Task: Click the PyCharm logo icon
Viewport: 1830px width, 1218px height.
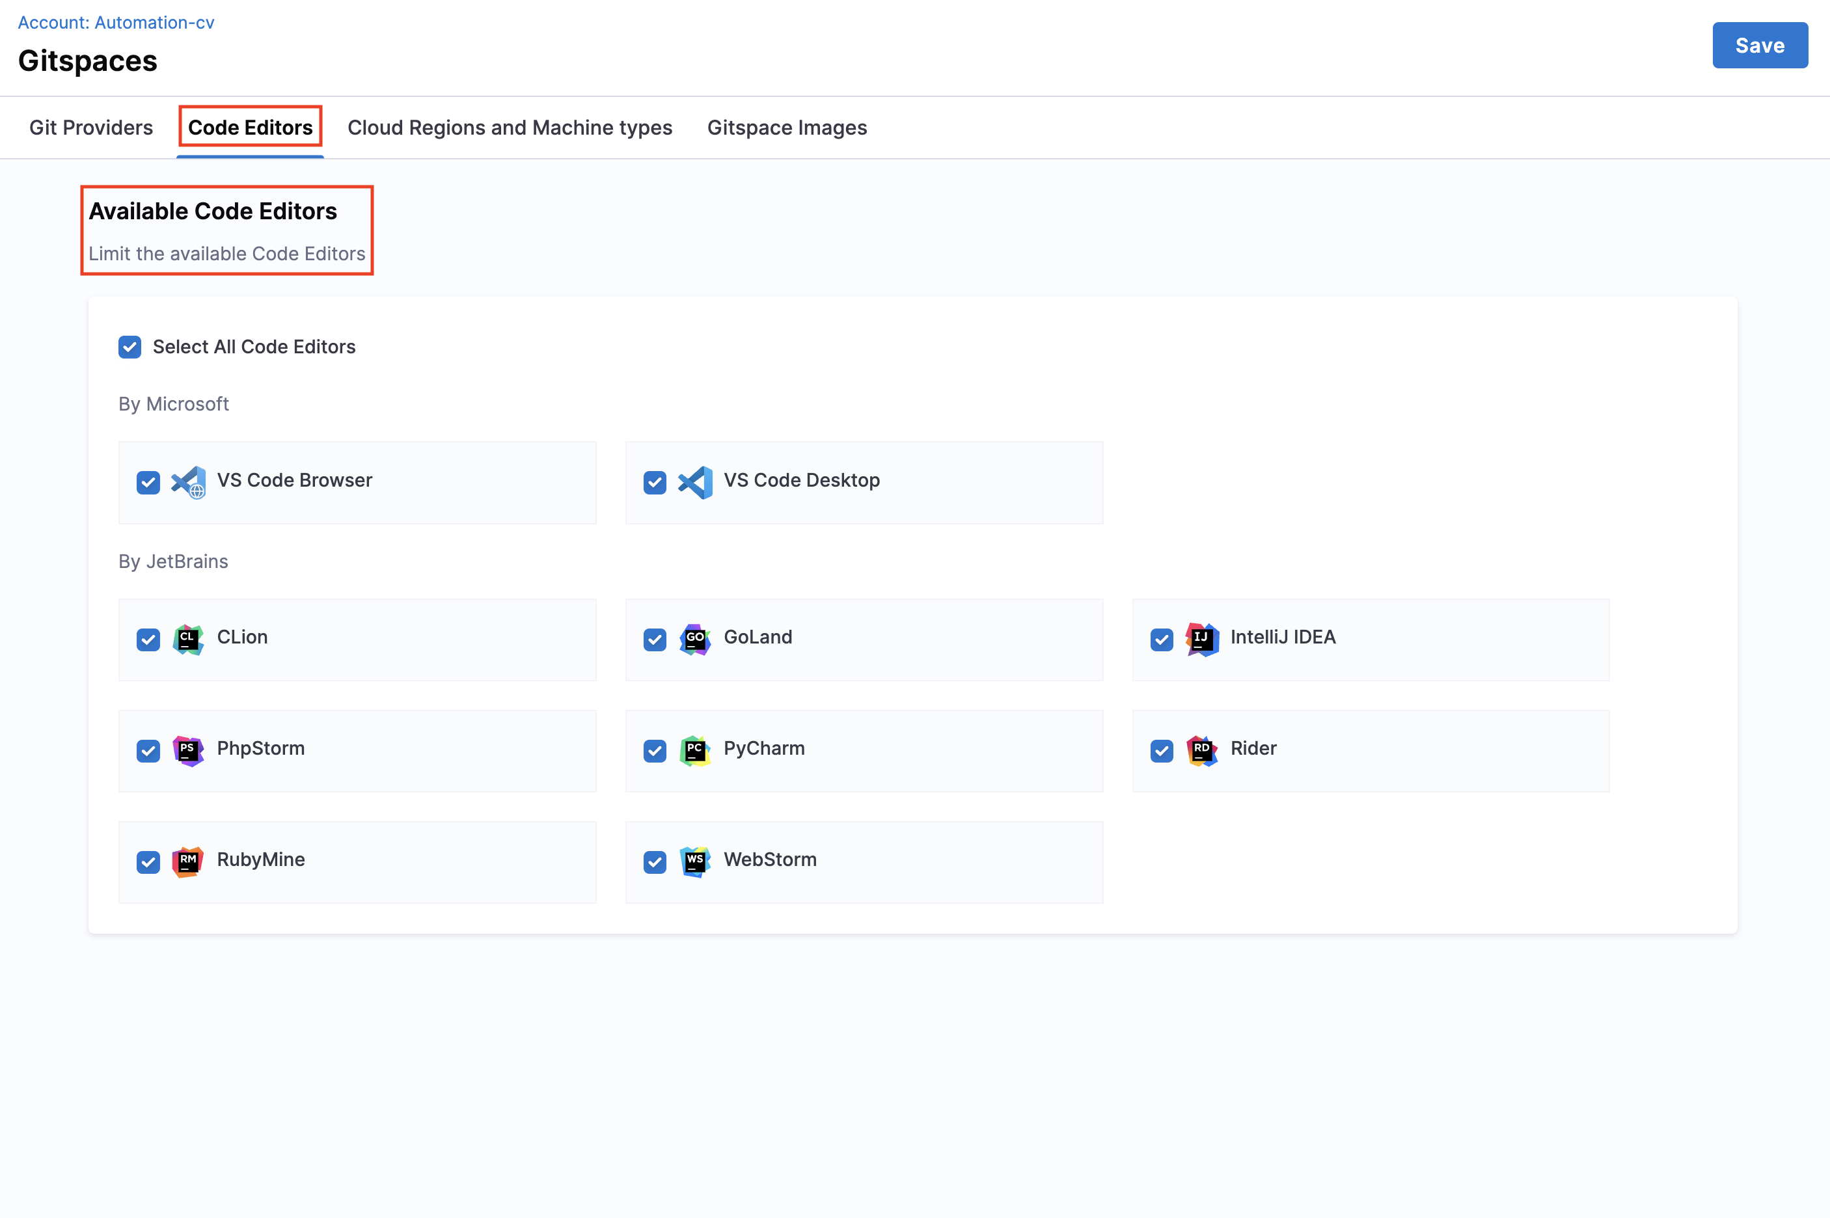Action: pyautogui.click(x=695, y=750)
